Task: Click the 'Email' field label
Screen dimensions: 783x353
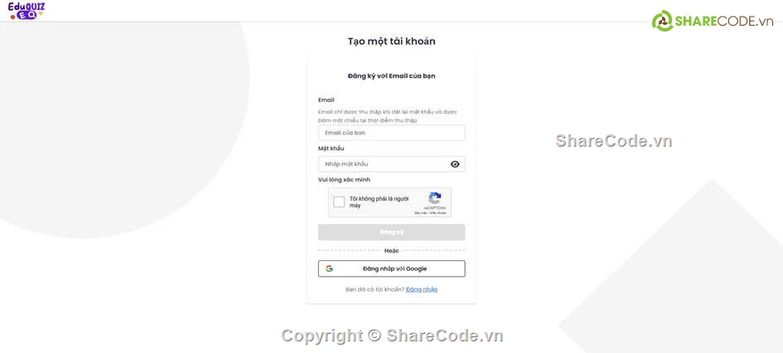Action: (326, 100)
